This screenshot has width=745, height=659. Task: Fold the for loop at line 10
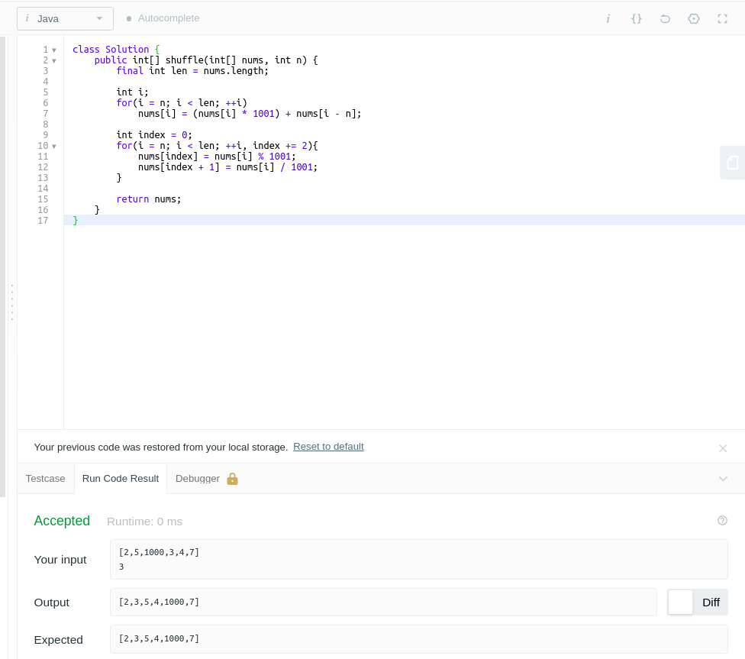[x=54, y=147]
